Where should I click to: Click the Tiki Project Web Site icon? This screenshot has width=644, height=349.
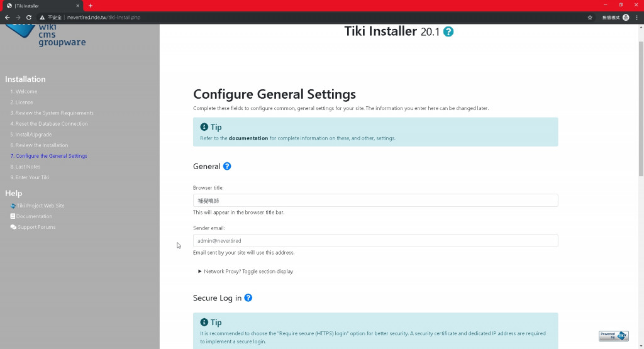click(13, 206)
